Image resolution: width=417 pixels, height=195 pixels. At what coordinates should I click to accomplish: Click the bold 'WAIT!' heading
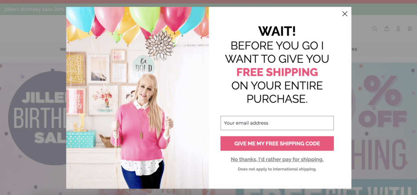coord(277,31)
